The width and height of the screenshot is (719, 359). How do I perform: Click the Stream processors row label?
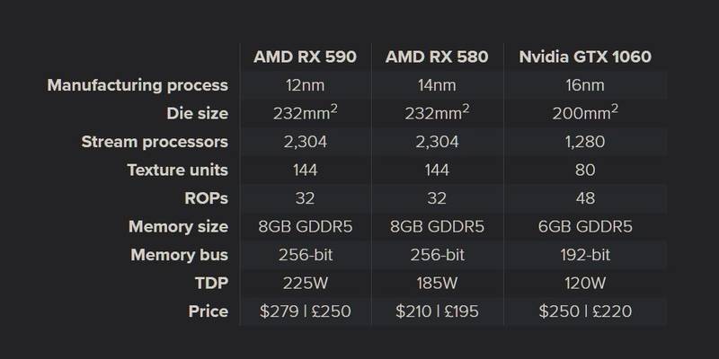155,142
